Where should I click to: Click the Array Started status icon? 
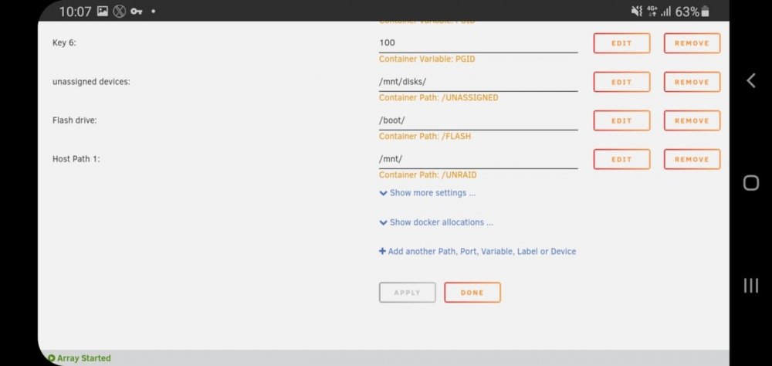(51, 358)
